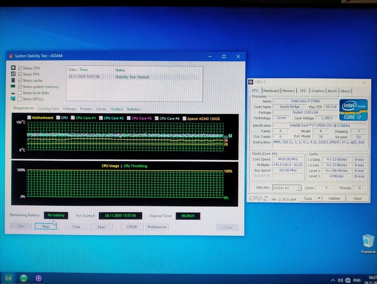This screenshot has height=284, width=377.
Task: Switch to the Statistics tab
Action: tap(133, 109)
